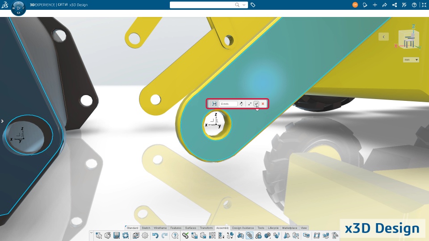The width and height of the screenshot is (429, 241).
Task: Click the question mark help icon in action bar
Action: [x=175, y=236]
